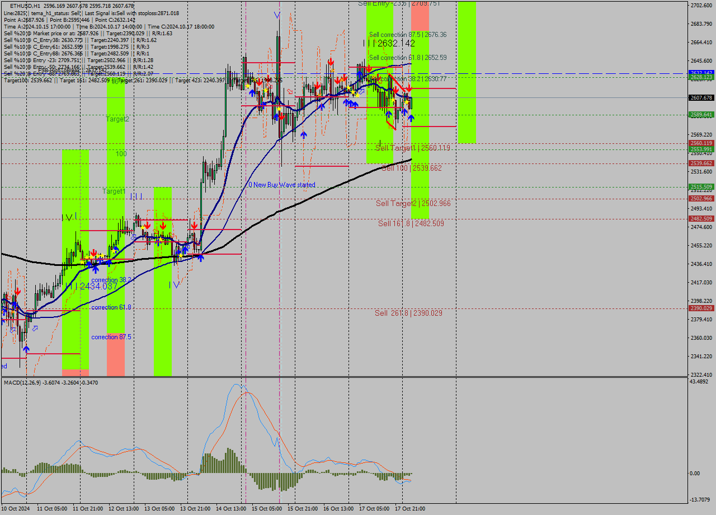The height and width of the screenshot is (515, 716).
Task: Click the blue 'correction 61.8' label
Action: [111, 307]
